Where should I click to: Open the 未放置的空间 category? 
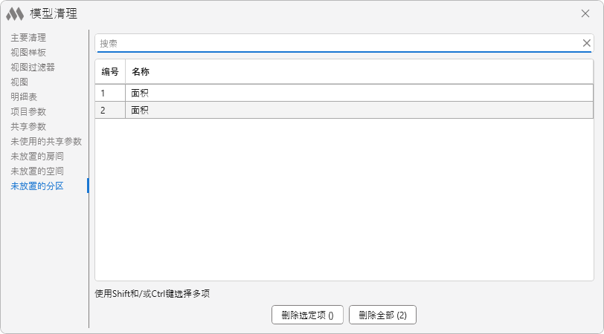[x=37, y=171]
